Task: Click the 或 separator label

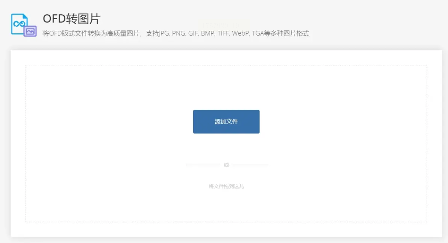Action: point(226,165)
